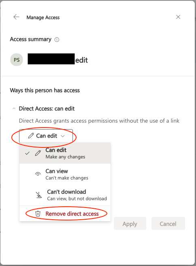Select the PS user avatar

pyautogui.click(x=17, y=60)
